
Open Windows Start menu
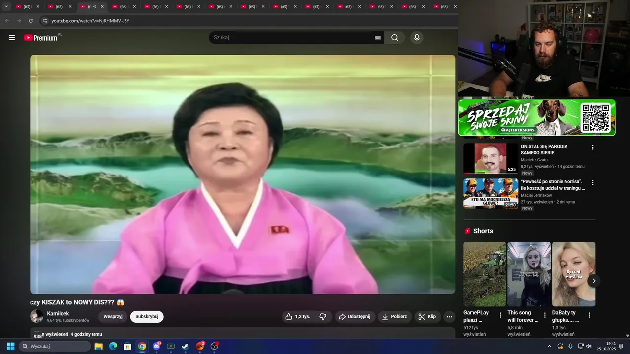click(x=10, y=346)
